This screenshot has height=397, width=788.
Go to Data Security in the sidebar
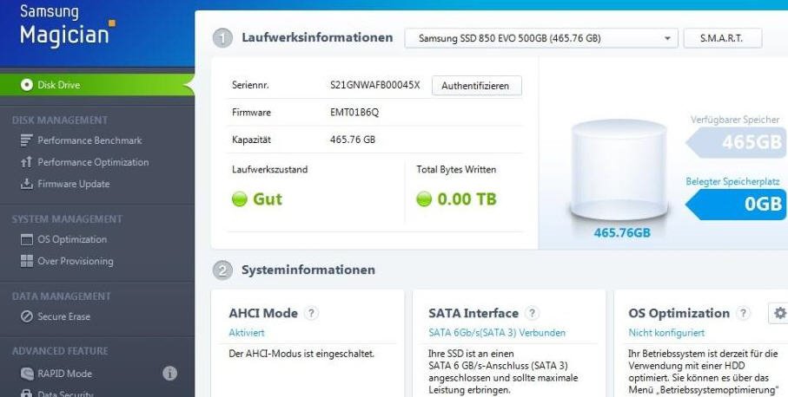click(x=66, y=394)
